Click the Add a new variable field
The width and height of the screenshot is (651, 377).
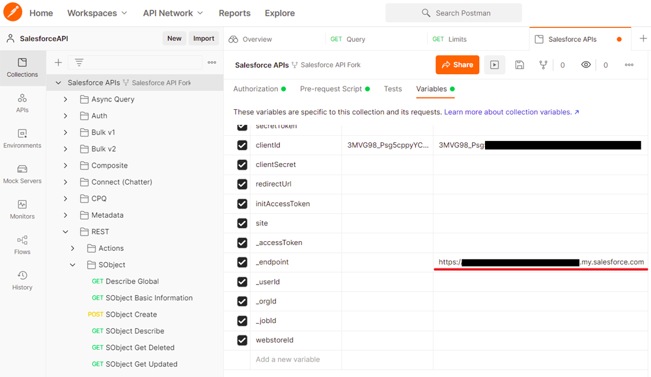(x=296, y=359)
